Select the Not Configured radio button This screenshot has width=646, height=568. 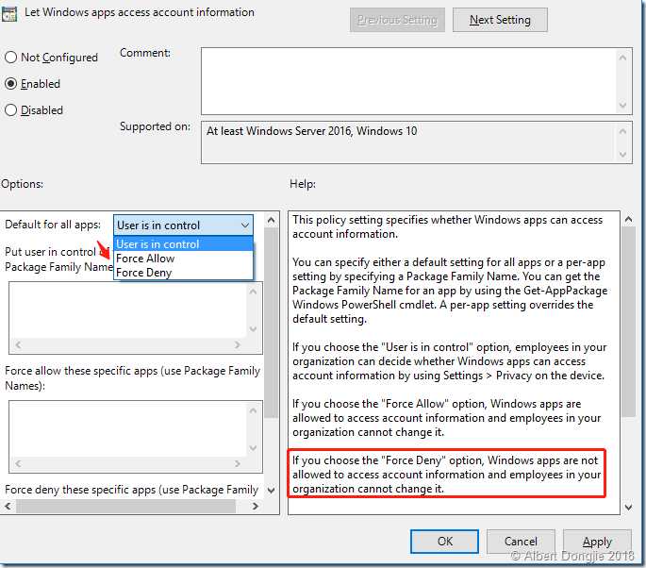point(10,58)
